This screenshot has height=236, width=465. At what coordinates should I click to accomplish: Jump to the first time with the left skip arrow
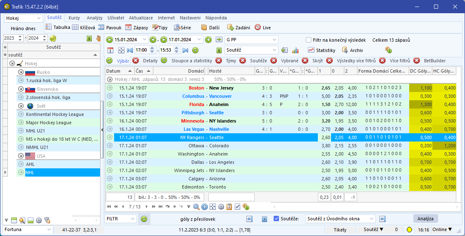130,50
